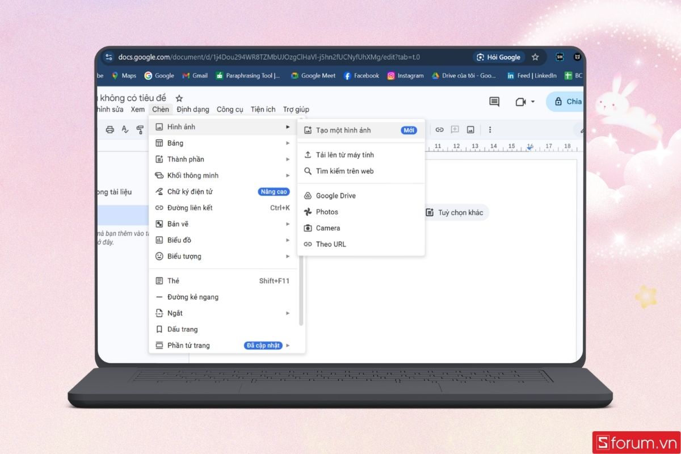This screenshot has width=681, height=454.
Task: Open the three-dot more options toolbar icon
Action: [490, 129]
